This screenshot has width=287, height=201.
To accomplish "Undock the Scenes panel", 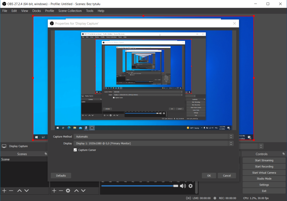I will click(46, 154).
